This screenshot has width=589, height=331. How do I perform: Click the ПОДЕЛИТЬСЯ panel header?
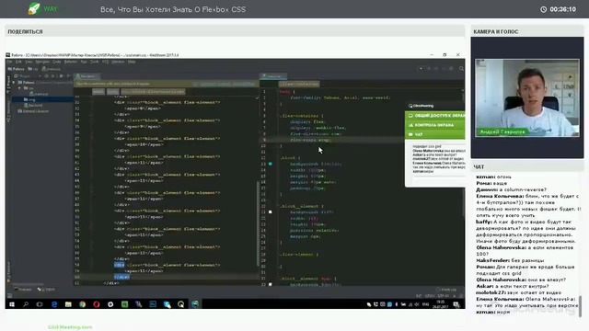point(235,31)
